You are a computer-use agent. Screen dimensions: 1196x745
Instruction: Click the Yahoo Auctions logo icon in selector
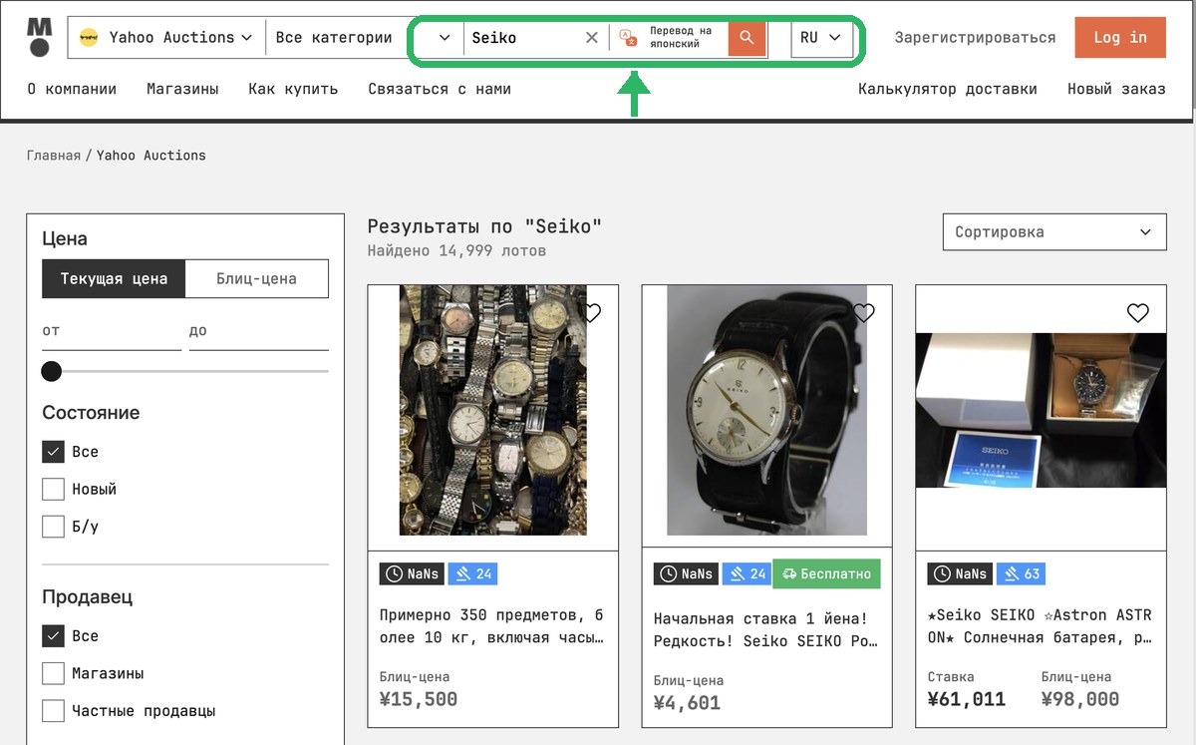coord(89,38)
